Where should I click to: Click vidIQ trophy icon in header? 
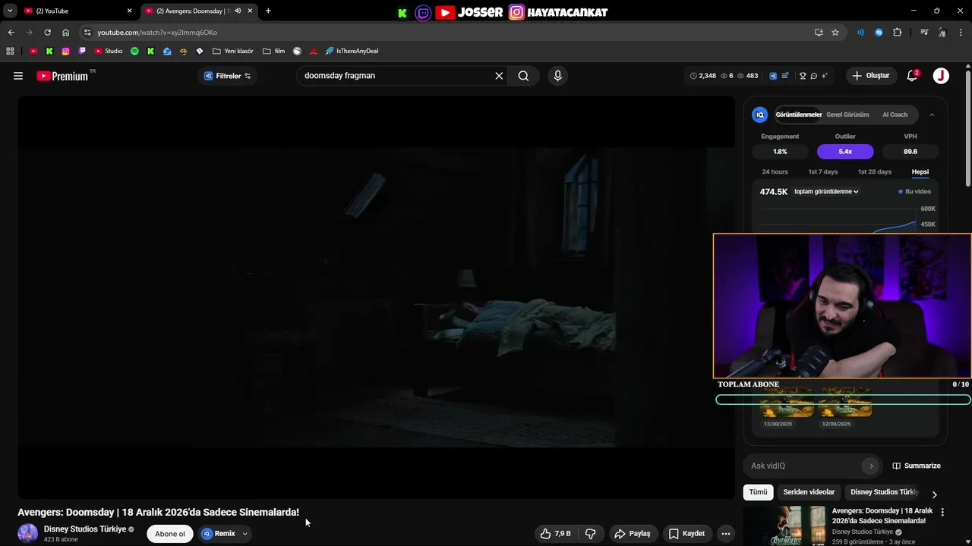point(803,76)
